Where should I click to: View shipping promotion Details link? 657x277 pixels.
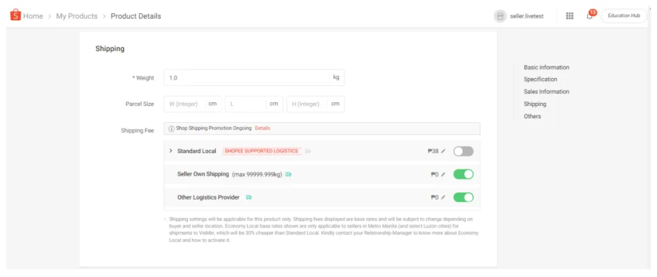coord(262,128)
